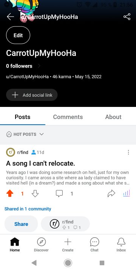Switch to the About tab

click(x=113, y=117)
